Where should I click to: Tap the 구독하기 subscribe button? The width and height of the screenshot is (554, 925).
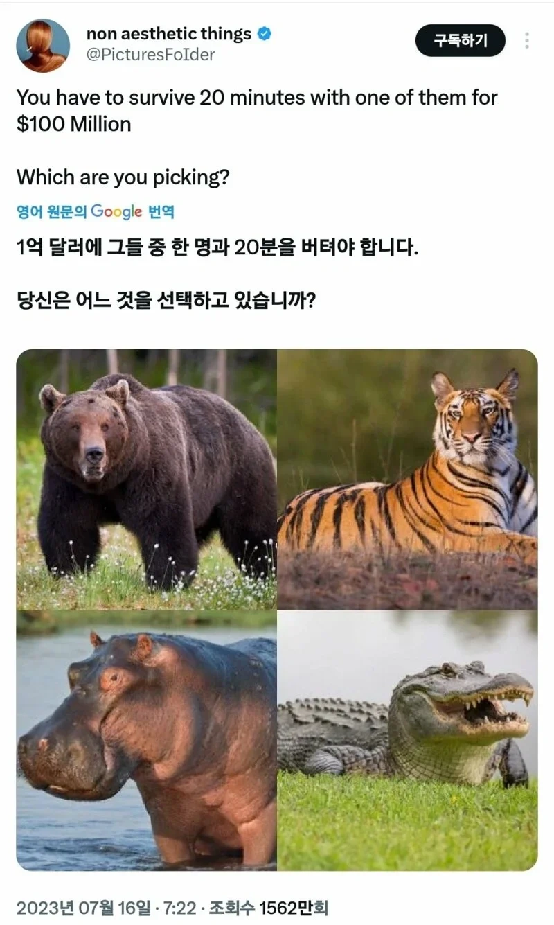[461, 41]
